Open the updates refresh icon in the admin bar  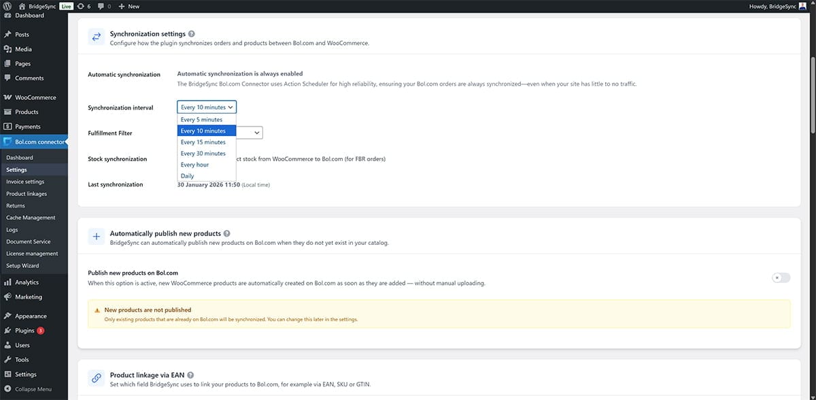pyautogui.click(x=81, y=5)
